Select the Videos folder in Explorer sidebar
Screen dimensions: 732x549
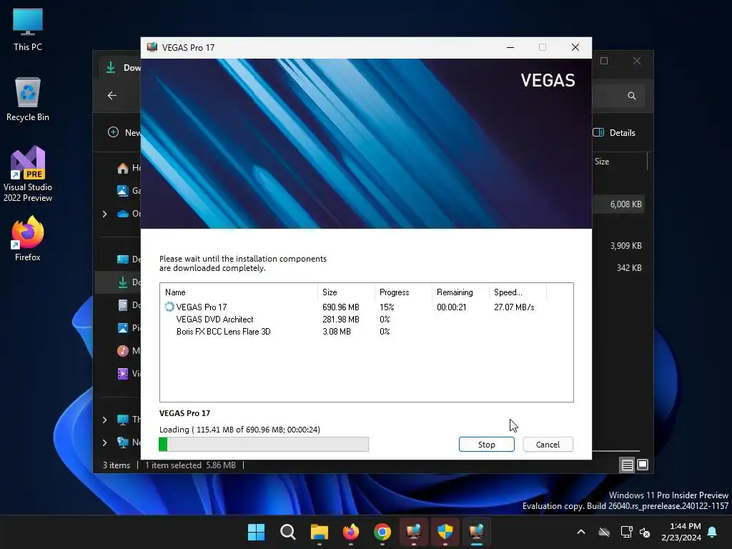point(129,373)
